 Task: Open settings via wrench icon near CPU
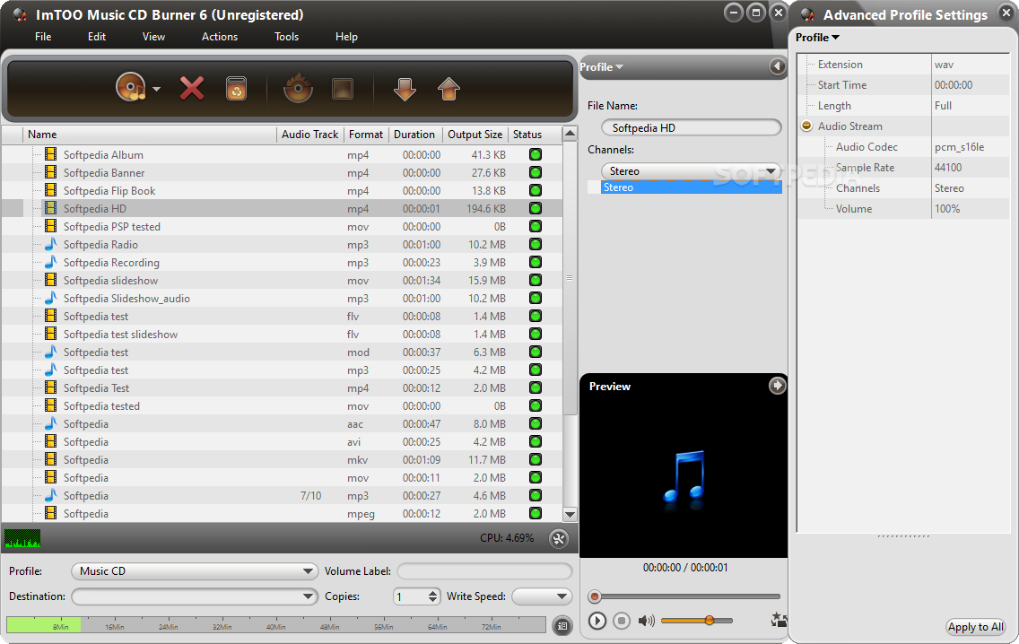tap(559, 538)
